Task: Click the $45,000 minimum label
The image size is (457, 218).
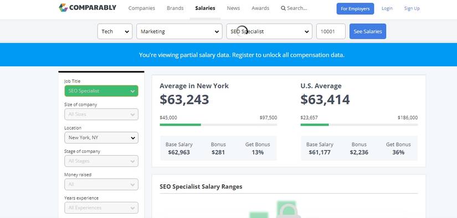Action: [x=168, y=118]
